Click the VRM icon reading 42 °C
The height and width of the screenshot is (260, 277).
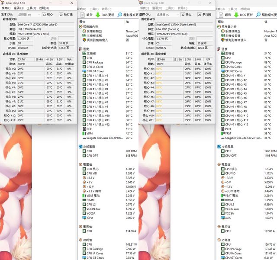[x=84, y=133]
